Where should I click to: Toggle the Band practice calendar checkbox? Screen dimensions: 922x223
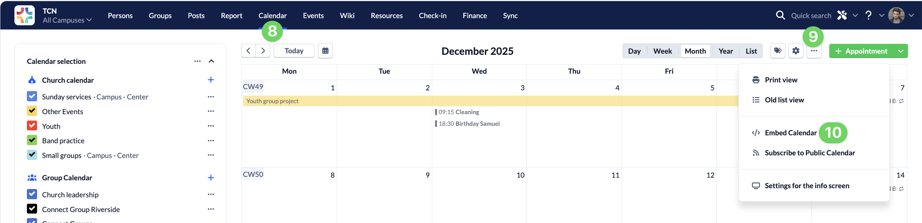coord(32,140)
